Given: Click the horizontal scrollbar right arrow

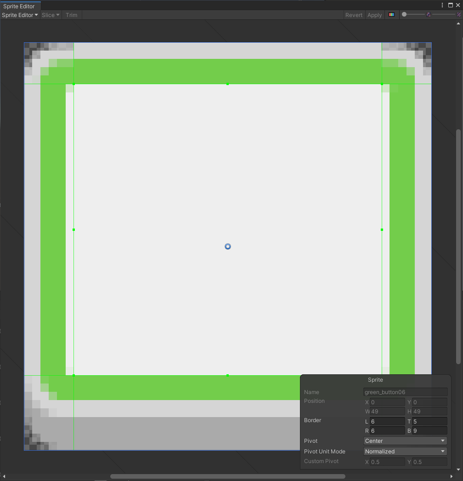Looking at the screenshot, I should [451, 476].
